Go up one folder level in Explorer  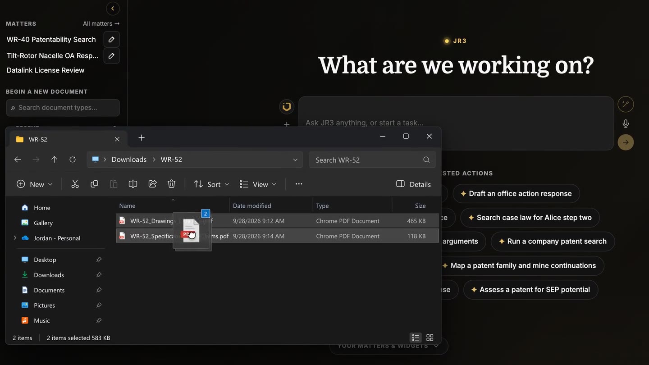click(54, 160)
